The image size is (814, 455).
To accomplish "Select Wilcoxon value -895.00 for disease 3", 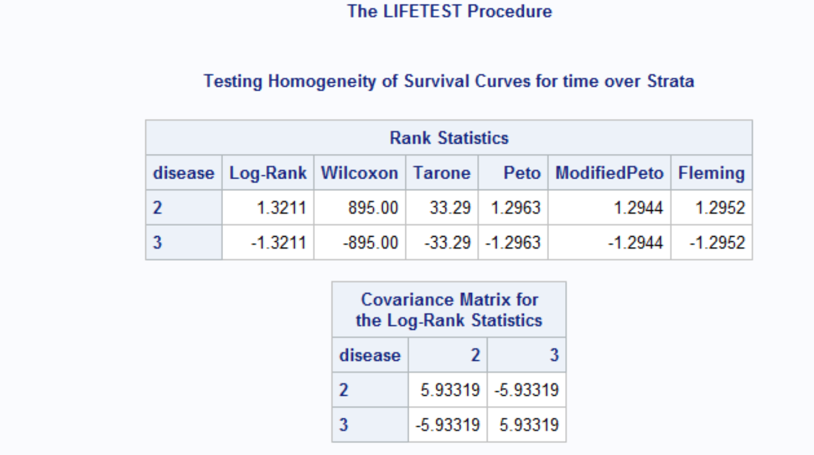I will (x=371, y=242).
